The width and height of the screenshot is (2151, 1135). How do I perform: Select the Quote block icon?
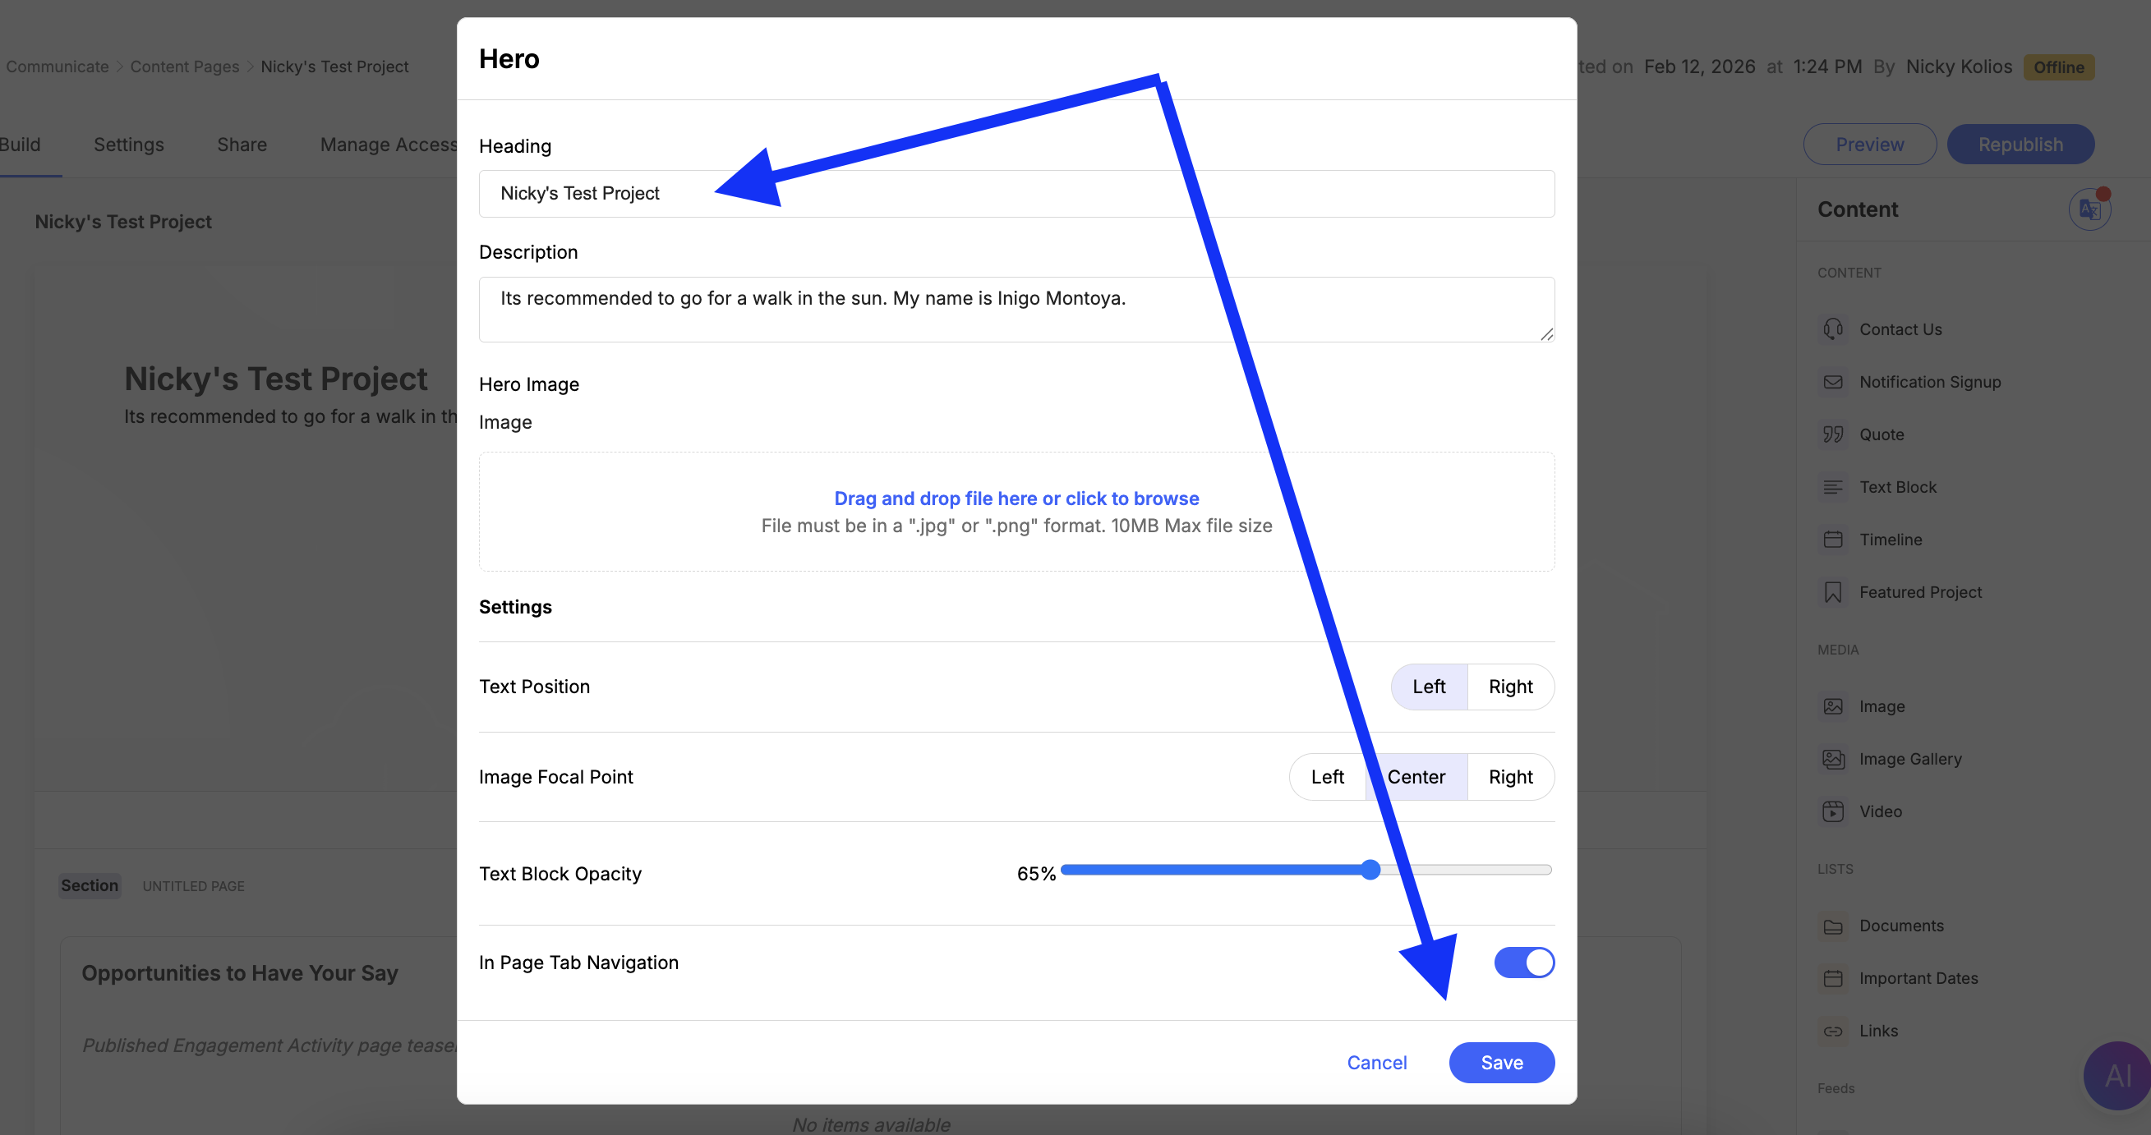tap(1833, 434)
